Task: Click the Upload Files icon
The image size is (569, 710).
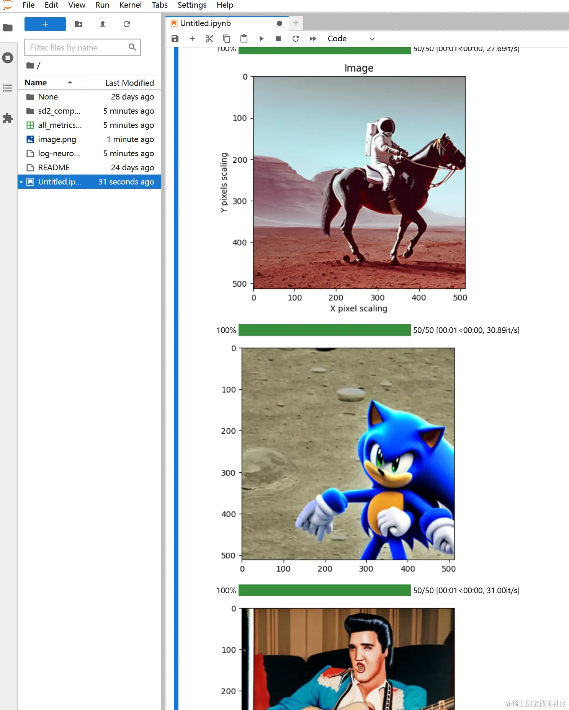Action: tap(103, 24)
